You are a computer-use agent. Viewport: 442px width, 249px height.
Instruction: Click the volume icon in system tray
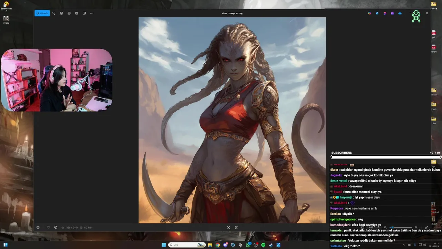click(x=424, y=245)
